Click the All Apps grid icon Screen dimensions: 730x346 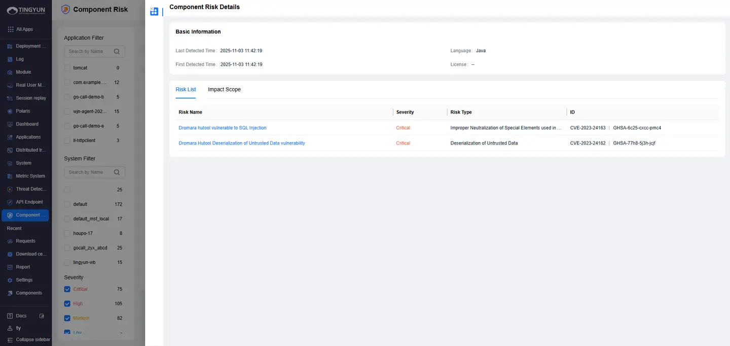(11, 29)
